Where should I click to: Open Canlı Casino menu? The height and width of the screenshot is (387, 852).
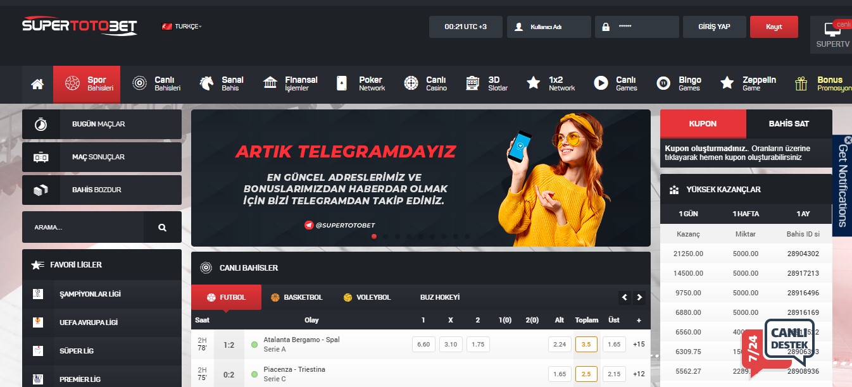[x=425, y=84]
